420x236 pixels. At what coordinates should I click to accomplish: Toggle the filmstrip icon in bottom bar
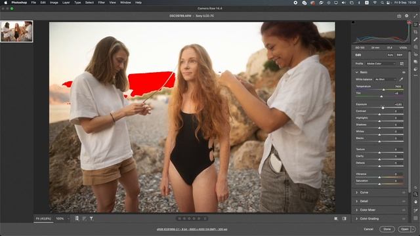click(77, 218)
